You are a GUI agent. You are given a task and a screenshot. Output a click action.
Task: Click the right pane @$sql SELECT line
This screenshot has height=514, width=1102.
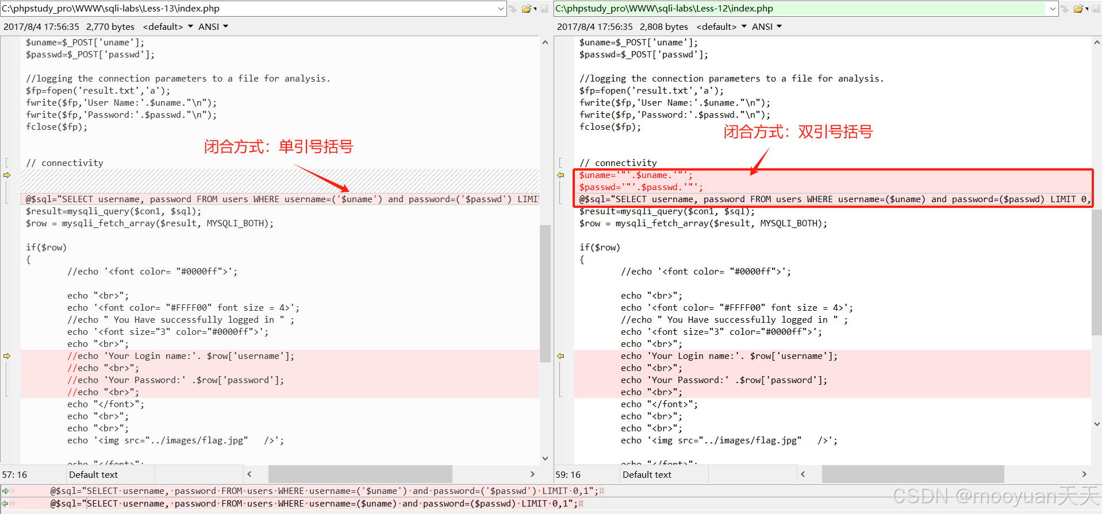(x=832, y=199)
